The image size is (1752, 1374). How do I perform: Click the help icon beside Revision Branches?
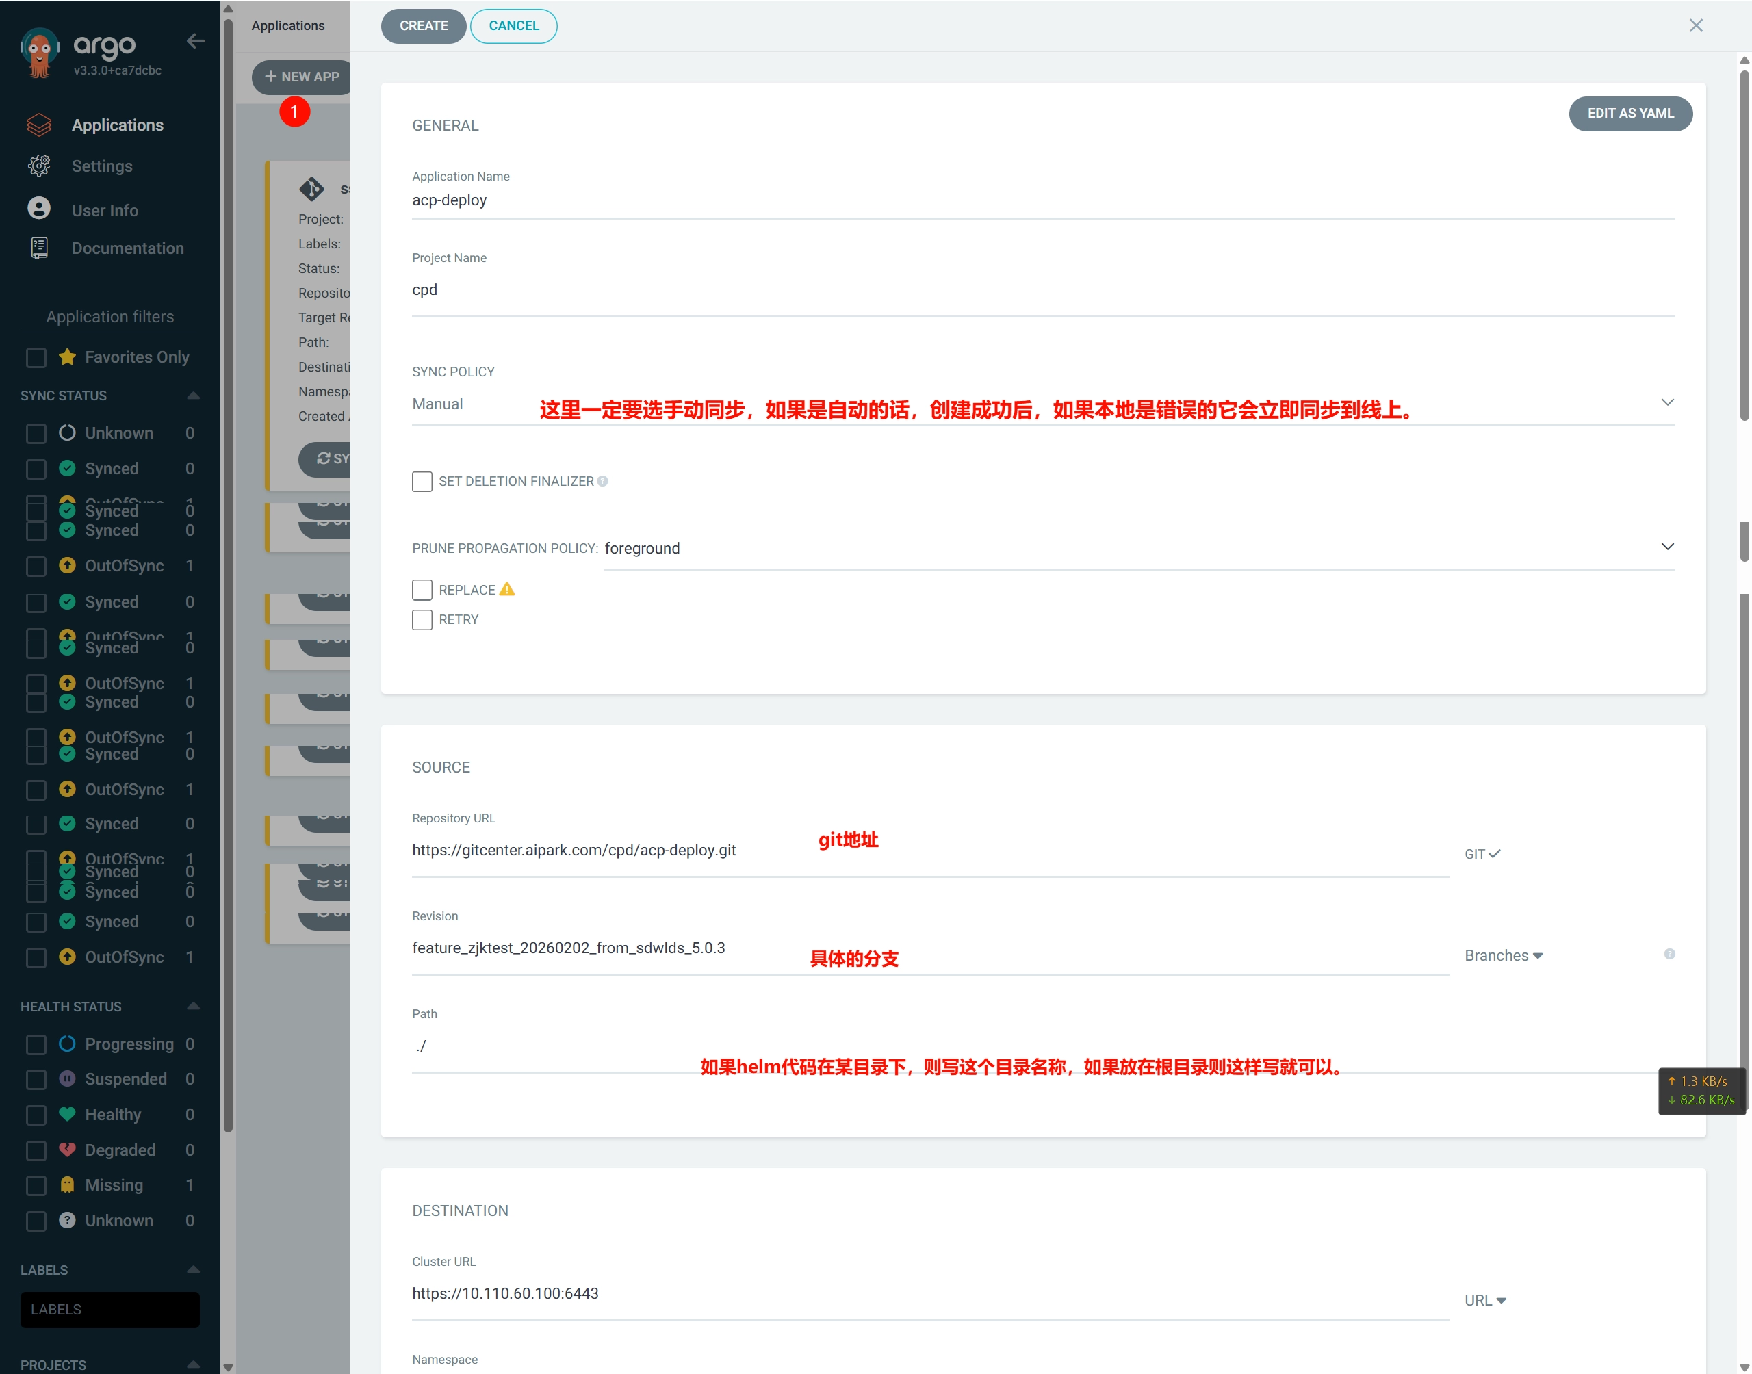click(1670, 954)
